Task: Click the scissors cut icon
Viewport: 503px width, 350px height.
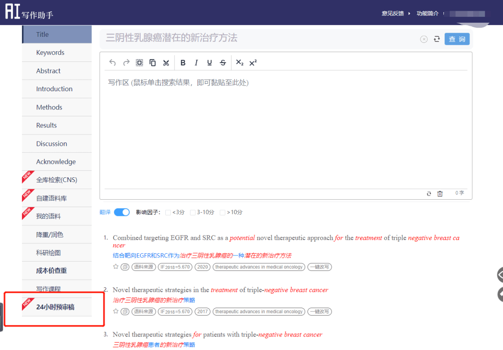Action: 166,62
